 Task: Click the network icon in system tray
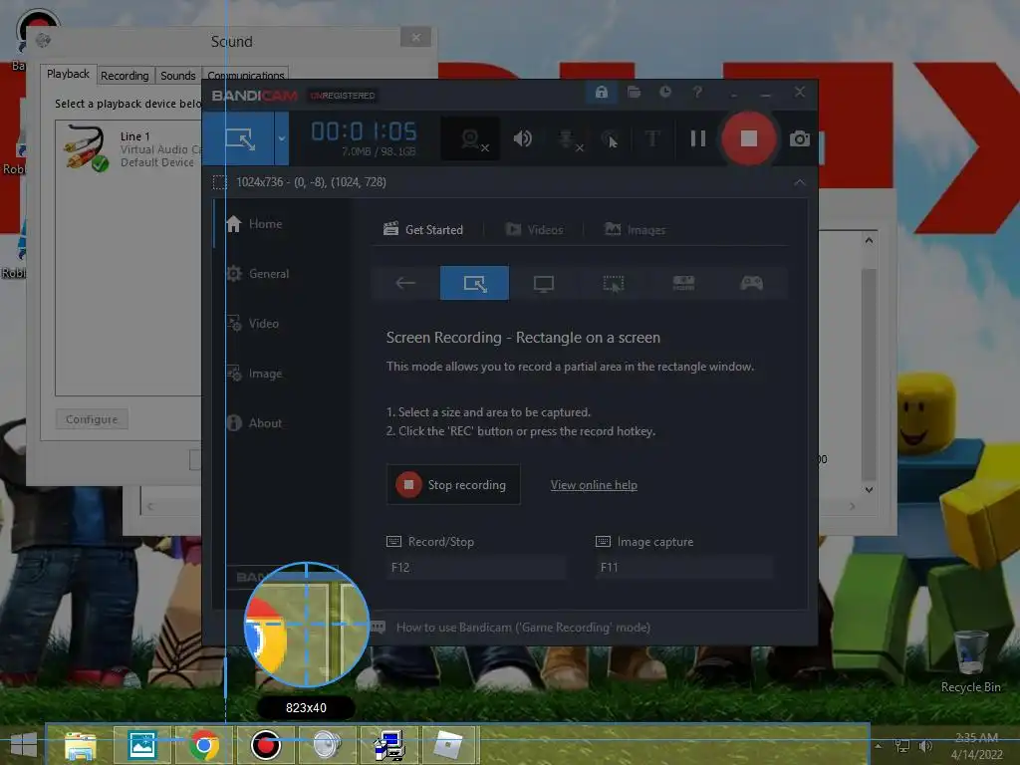pyautogui.click(x=901, y=746)
